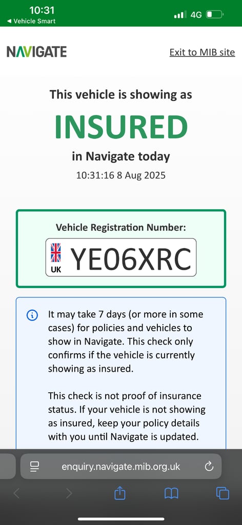This screenshot has width=242, height=525.
Task: Go forward with the right chevron
Action: [69, 493]
